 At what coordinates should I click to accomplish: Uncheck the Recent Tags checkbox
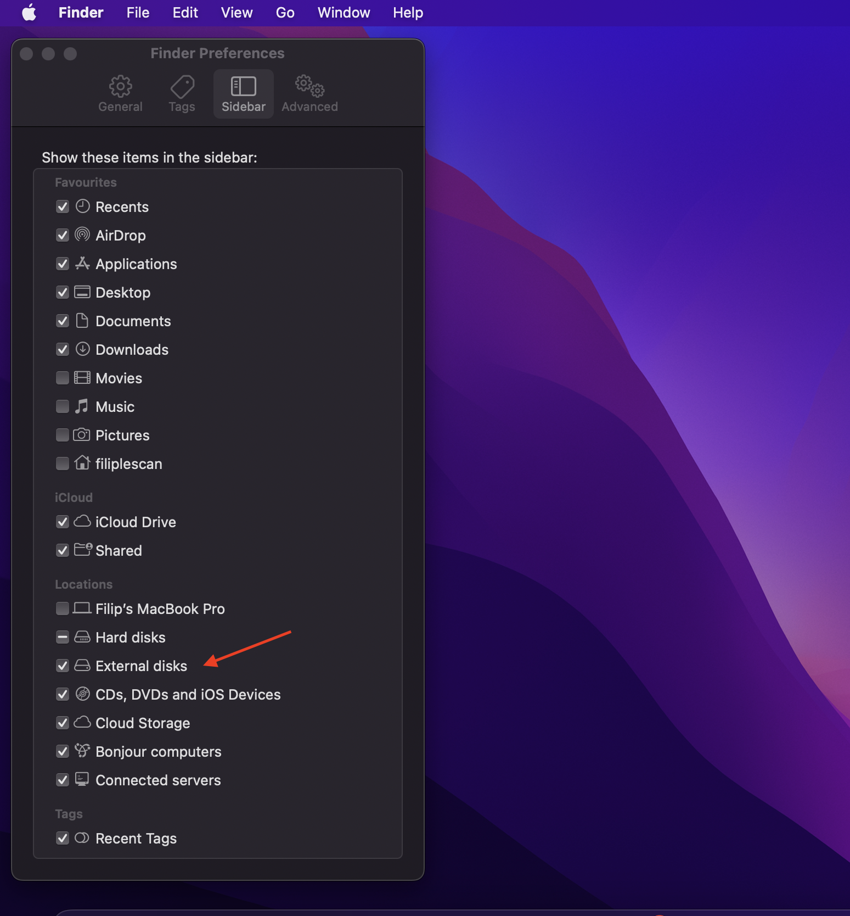[63, 838]
